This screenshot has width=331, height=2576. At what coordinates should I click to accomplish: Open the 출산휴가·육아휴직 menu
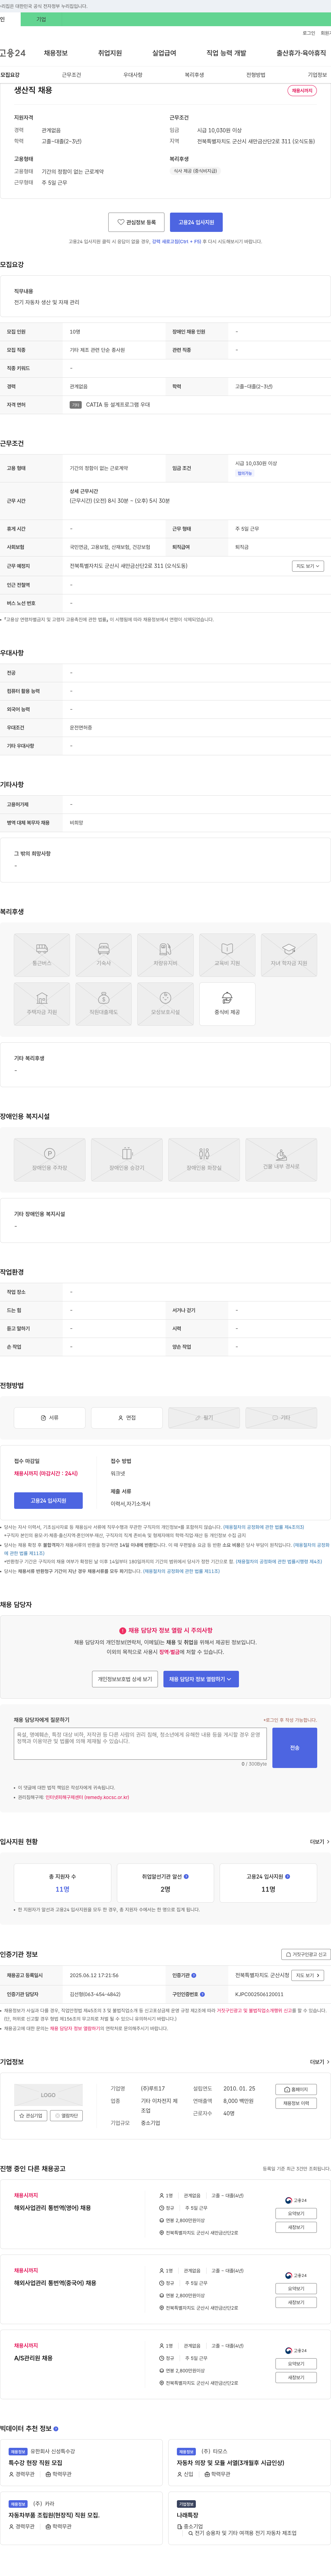pyautogui.click(x=301, y=53)
